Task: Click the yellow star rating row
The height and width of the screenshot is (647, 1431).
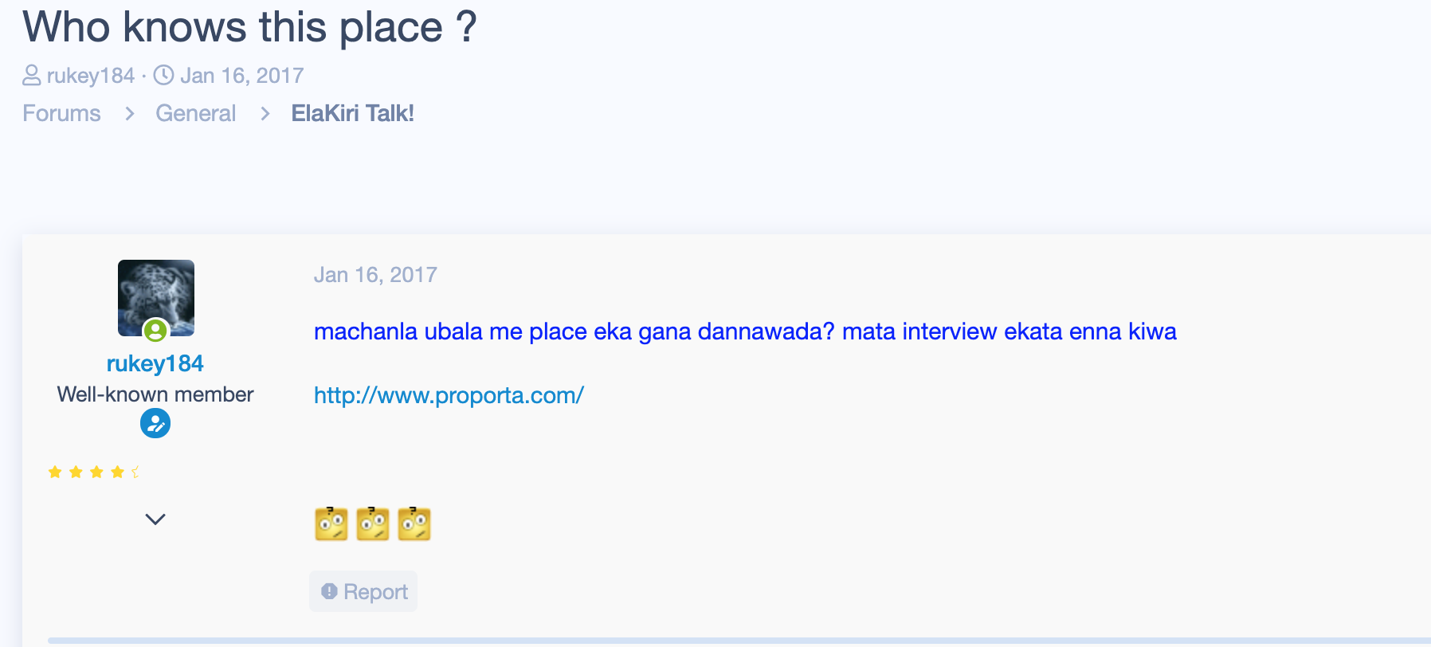Action: coord(94,473)
